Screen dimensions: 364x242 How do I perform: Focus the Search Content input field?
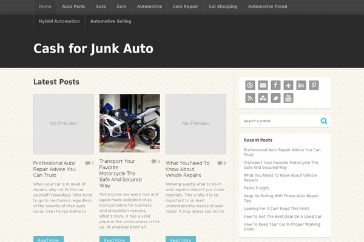pyautogui.click(x=280, y=121)
